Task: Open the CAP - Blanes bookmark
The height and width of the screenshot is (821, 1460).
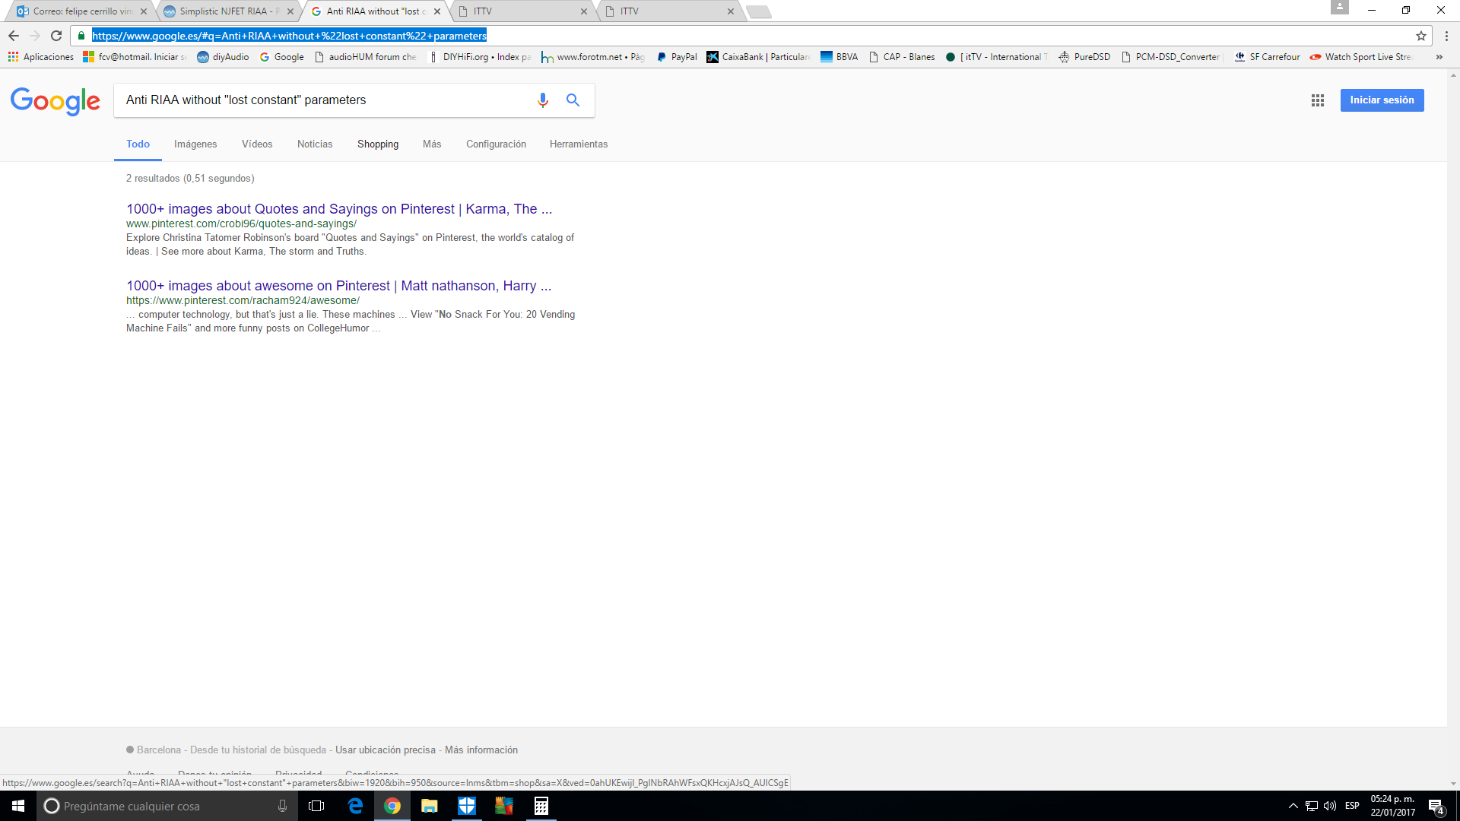Action: [902, 57]
